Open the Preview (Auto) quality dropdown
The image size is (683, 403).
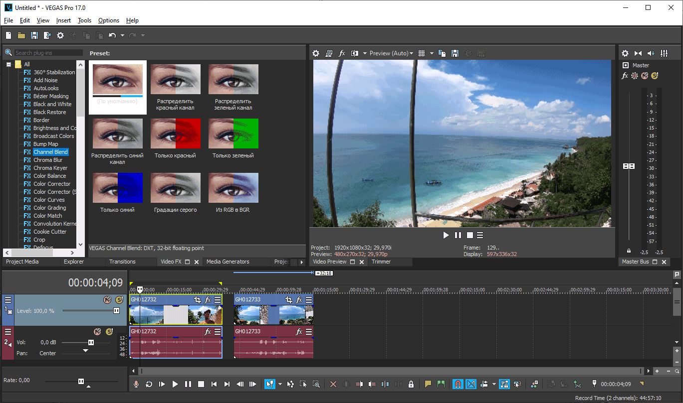(391, 53)
